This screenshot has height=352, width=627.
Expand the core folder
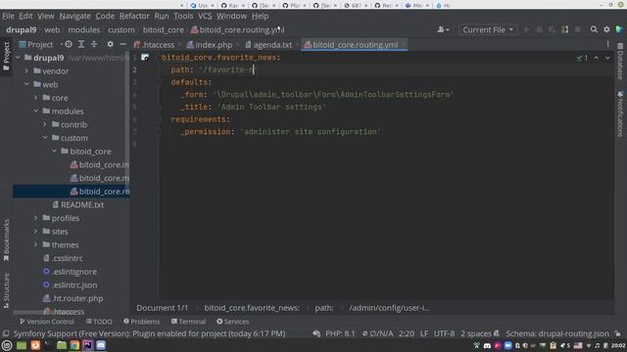click(35, 98)
